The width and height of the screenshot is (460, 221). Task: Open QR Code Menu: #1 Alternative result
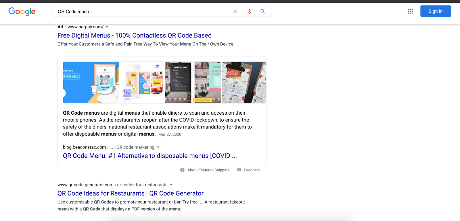tap(150, 156)
